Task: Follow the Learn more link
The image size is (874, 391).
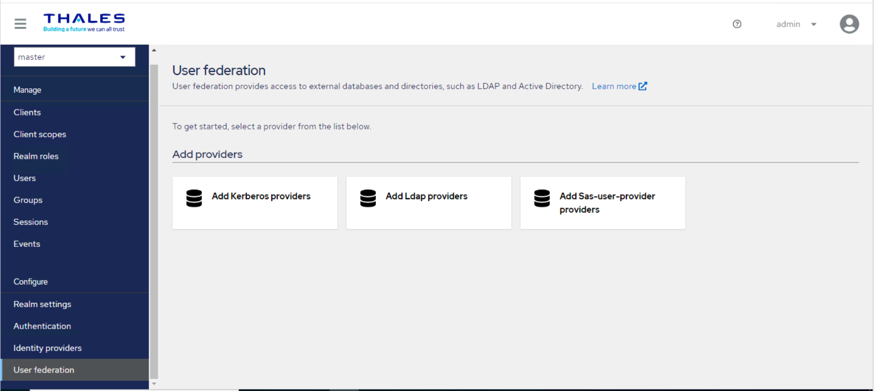Action: (x=614, y=86)
